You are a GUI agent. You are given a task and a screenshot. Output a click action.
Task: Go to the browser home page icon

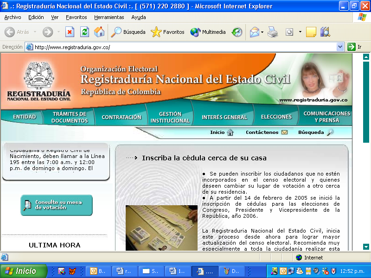coord(99,32)
